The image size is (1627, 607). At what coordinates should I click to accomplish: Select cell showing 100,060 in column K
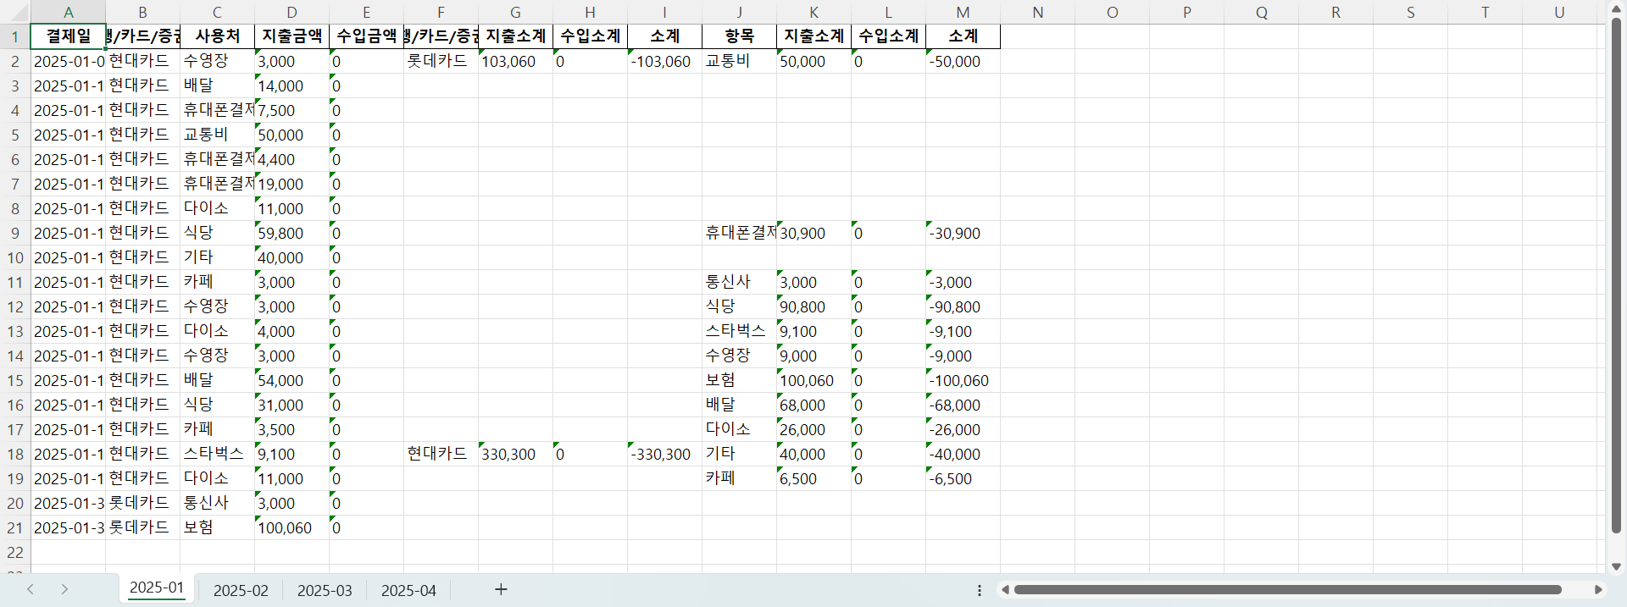tap(813, 380)
